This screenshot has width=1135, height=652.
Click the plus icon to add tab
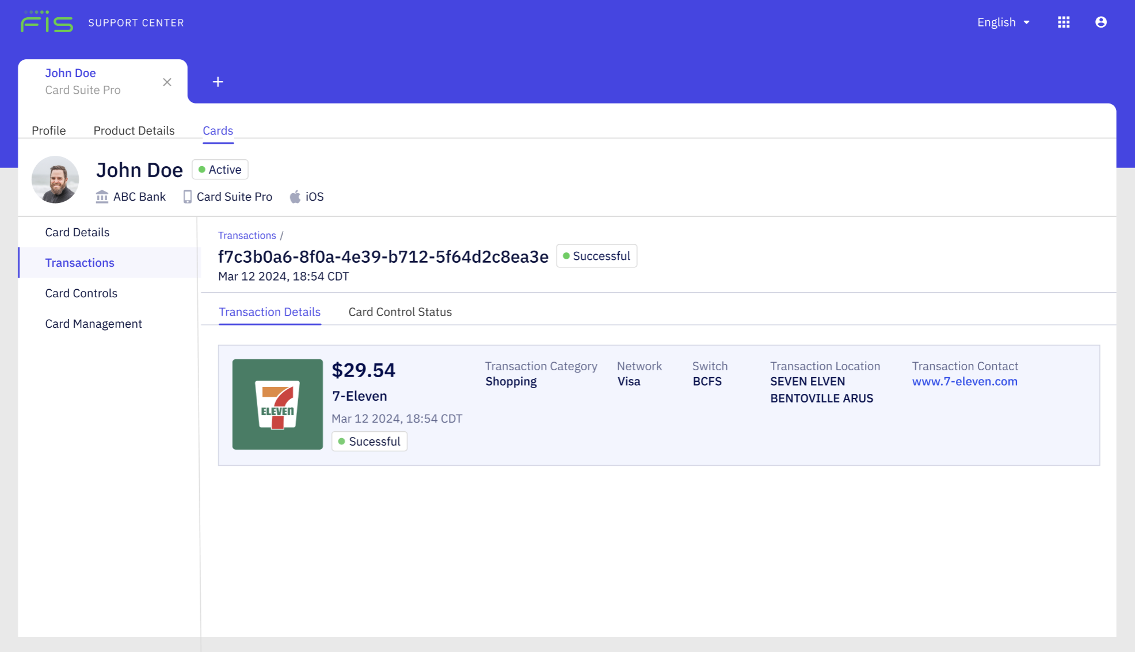218,81
